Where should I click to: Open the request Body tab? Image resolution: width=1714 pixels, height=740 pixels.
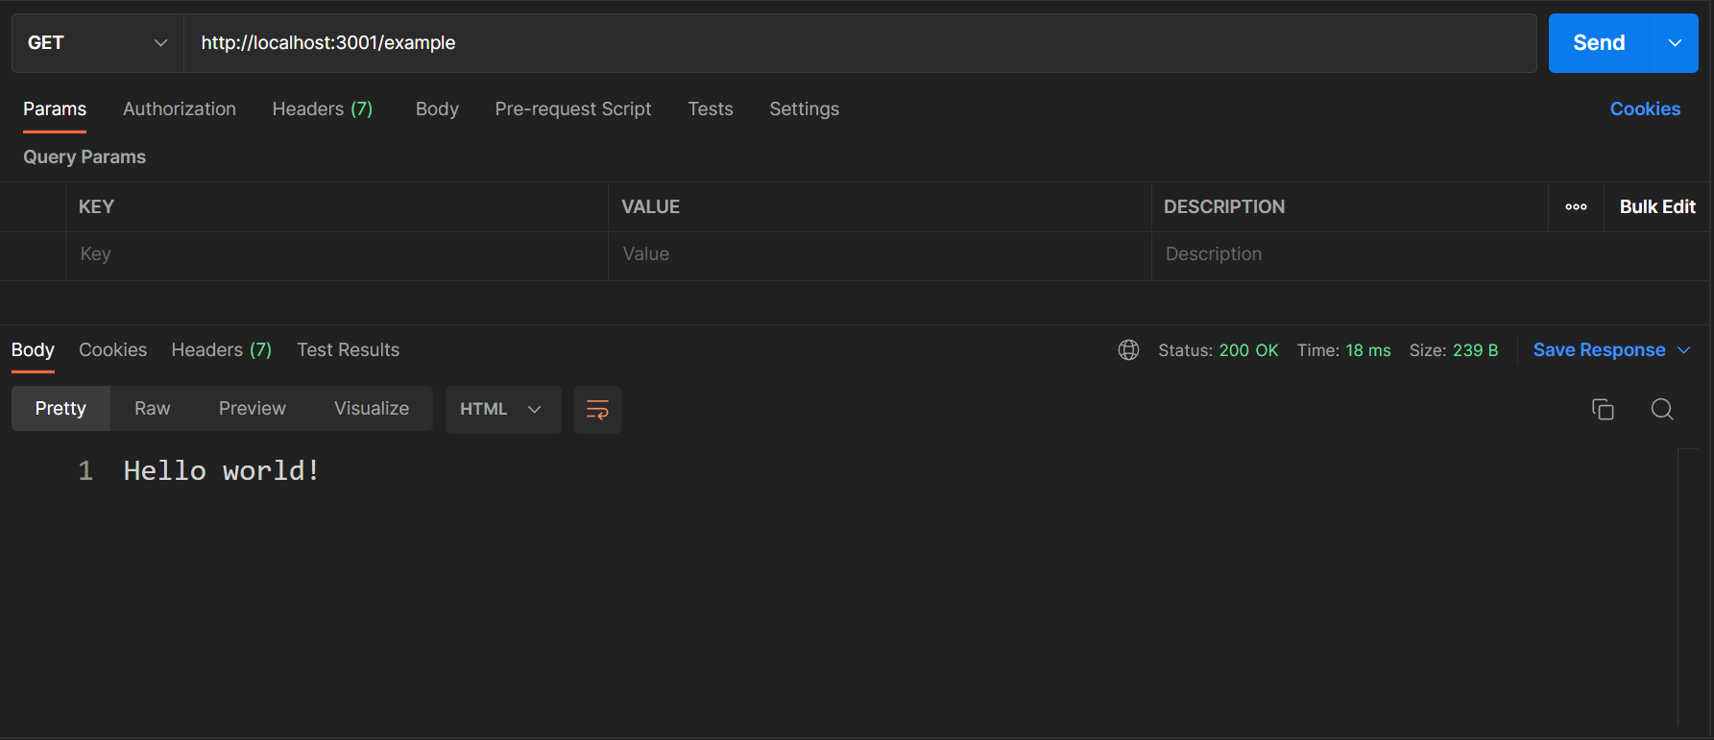click(437, 109)
